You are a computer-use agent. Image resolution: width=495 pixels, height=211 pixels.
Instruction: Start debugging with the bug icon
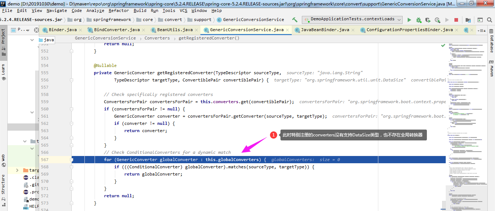pyautogui.click(x=419, y=20)
